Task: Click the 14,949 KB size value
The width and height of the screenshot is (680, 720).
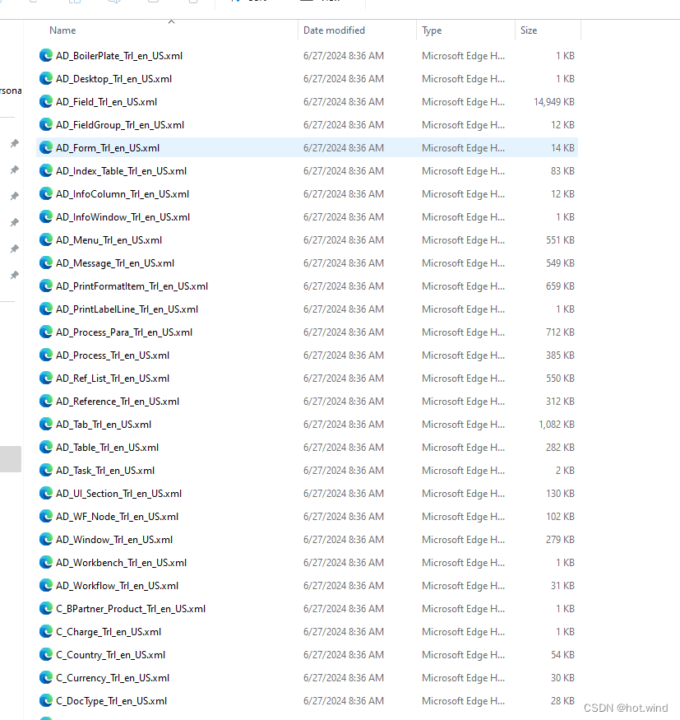Action: click(554, 101)
